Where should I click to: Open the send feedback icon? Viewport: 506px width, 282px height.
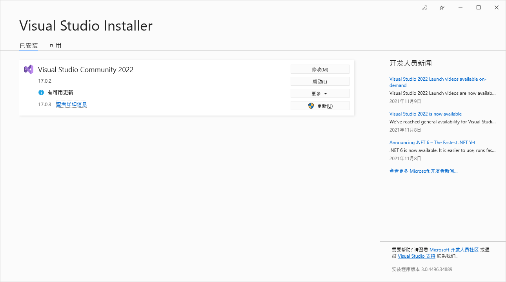pyautogui.click(x=442, y=7)
